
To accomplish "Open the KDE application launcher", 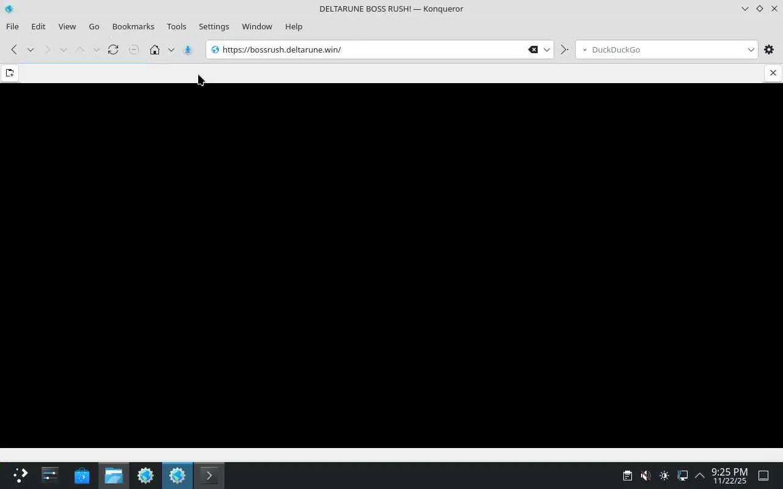I will [20, 476].
